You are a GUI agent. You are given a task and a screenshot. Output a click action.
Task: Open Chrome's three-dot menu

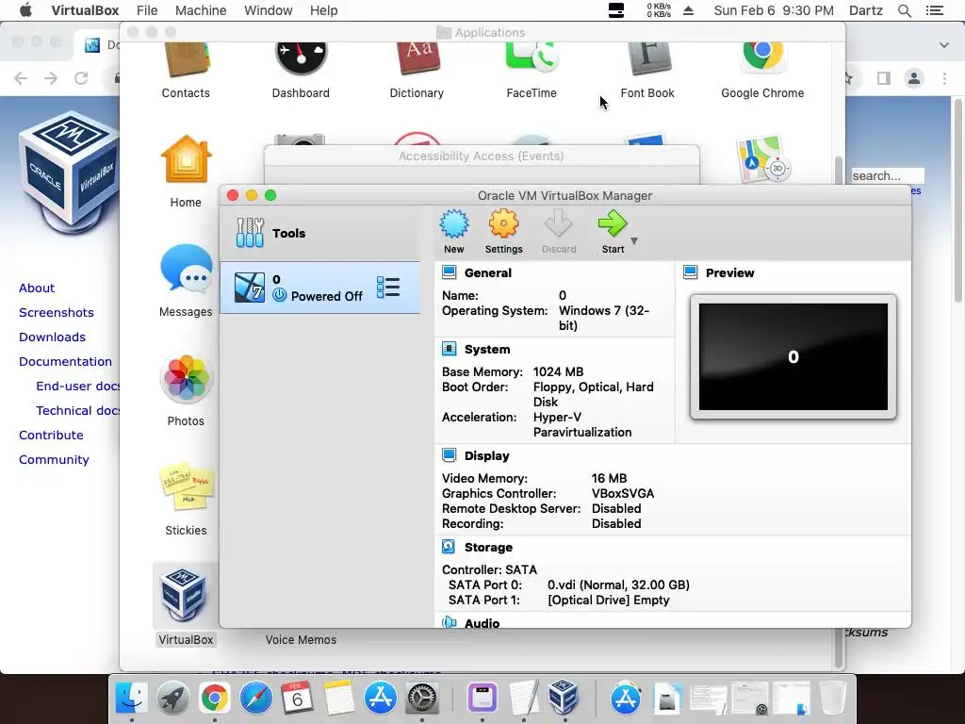point(944,78)
